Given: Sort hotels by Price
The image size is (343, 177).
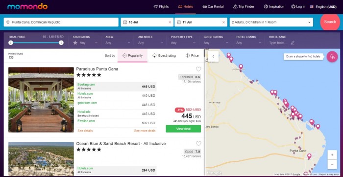Looking at the screenshot, I should click(192, 56).
